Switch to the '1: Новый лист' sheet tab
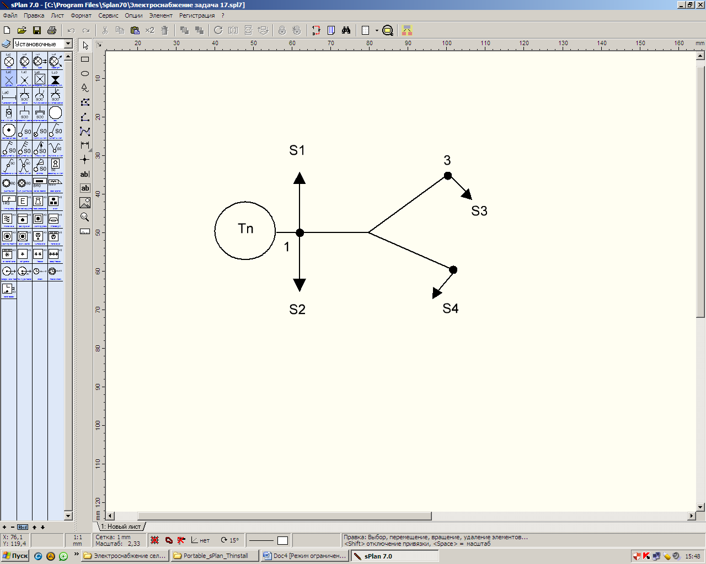706x564 pixels. 121,527
